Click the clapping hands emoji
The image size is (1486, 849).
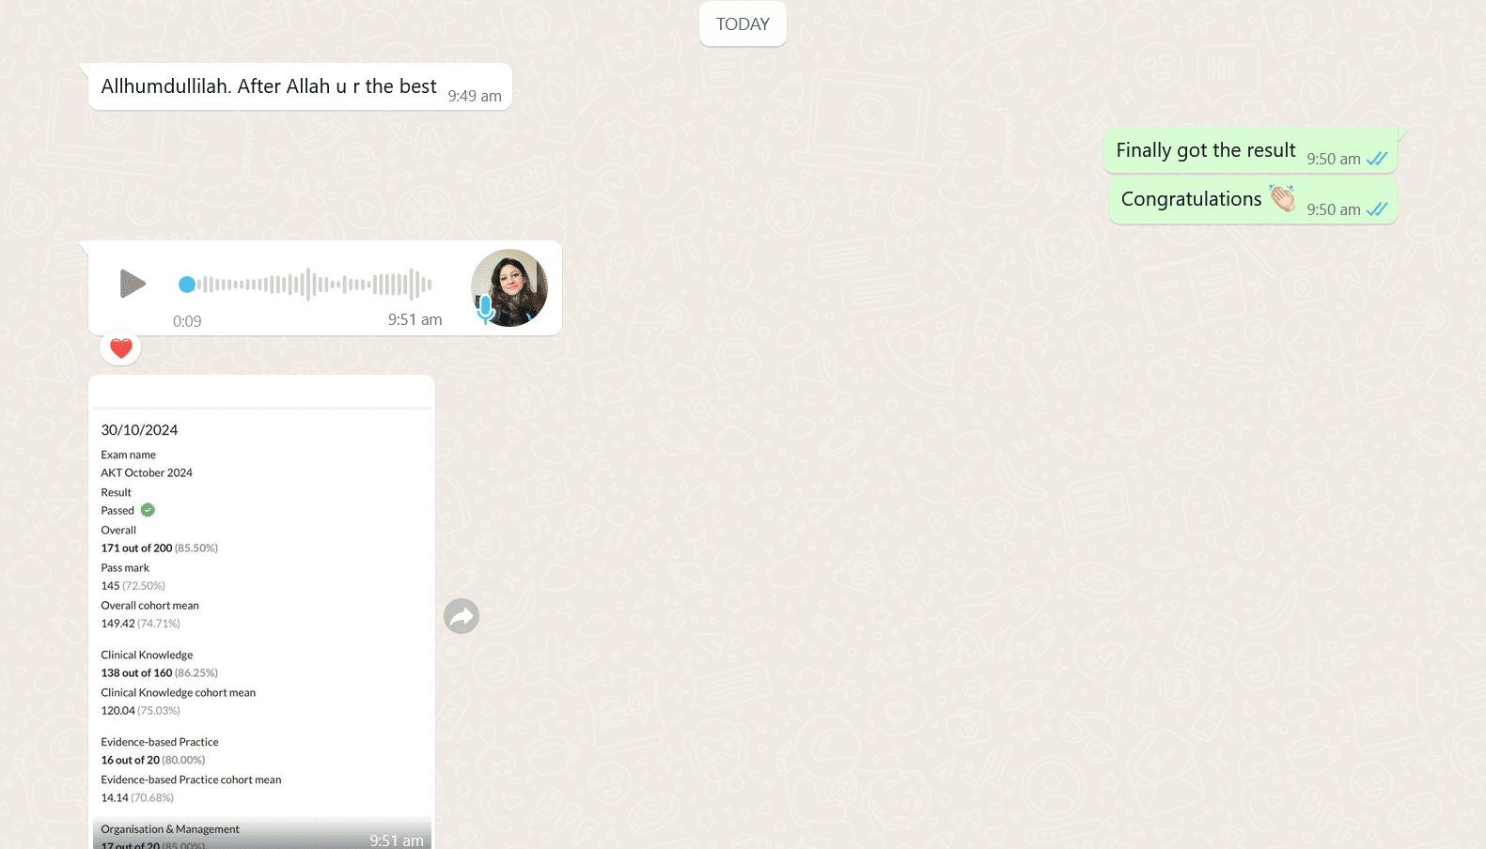pos(1282,198)
